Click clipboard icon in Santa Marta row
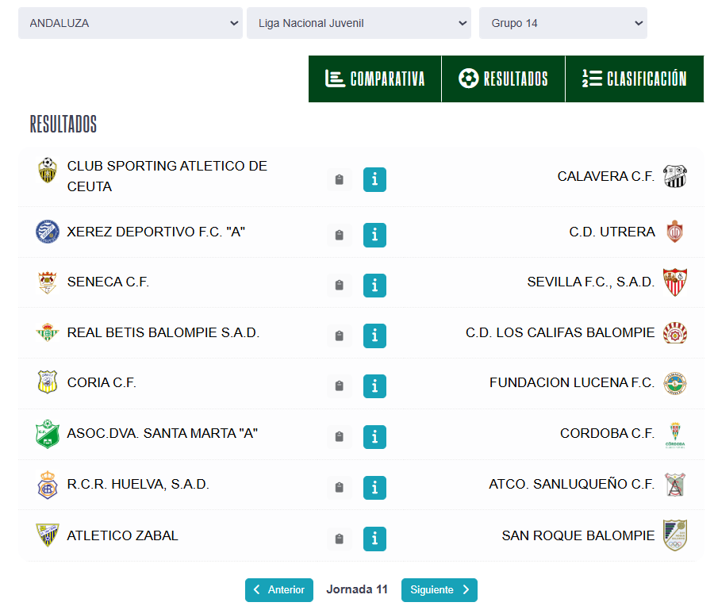 pyautogui.click(x=340, y=437)
